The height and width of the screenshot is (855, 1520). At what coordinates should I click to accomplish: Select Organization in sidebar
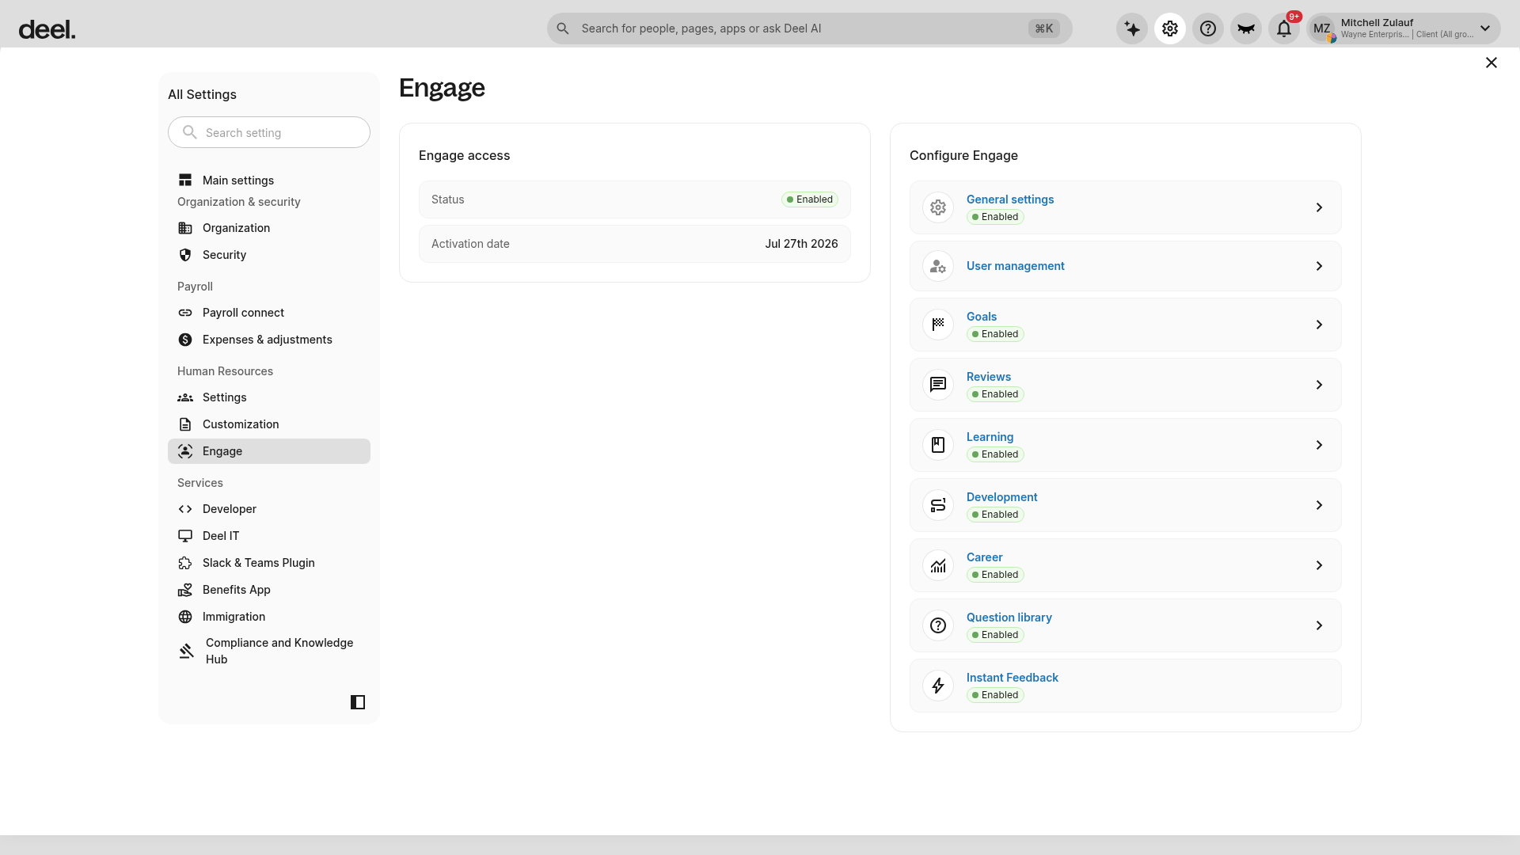(x=269, y=228)
